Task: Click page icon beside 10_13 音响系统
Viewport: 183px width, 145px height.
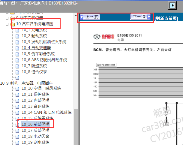Action: pyautogui.click(x=17, y=107)
